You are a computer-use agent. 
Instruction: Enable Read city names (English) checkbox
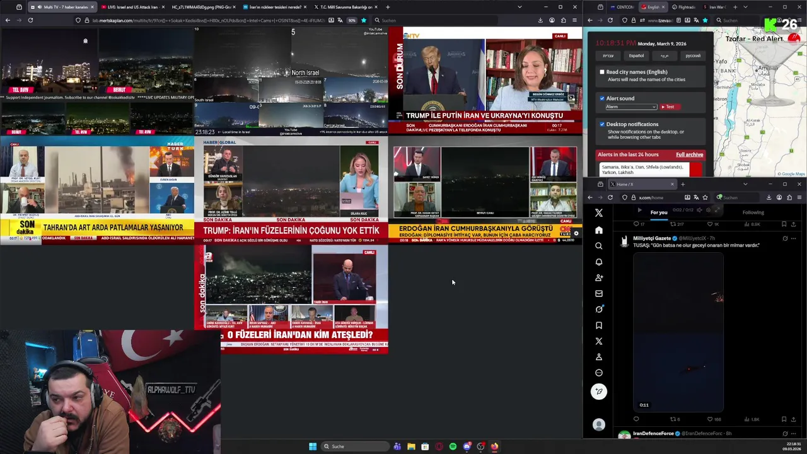(x=602, y=72)
